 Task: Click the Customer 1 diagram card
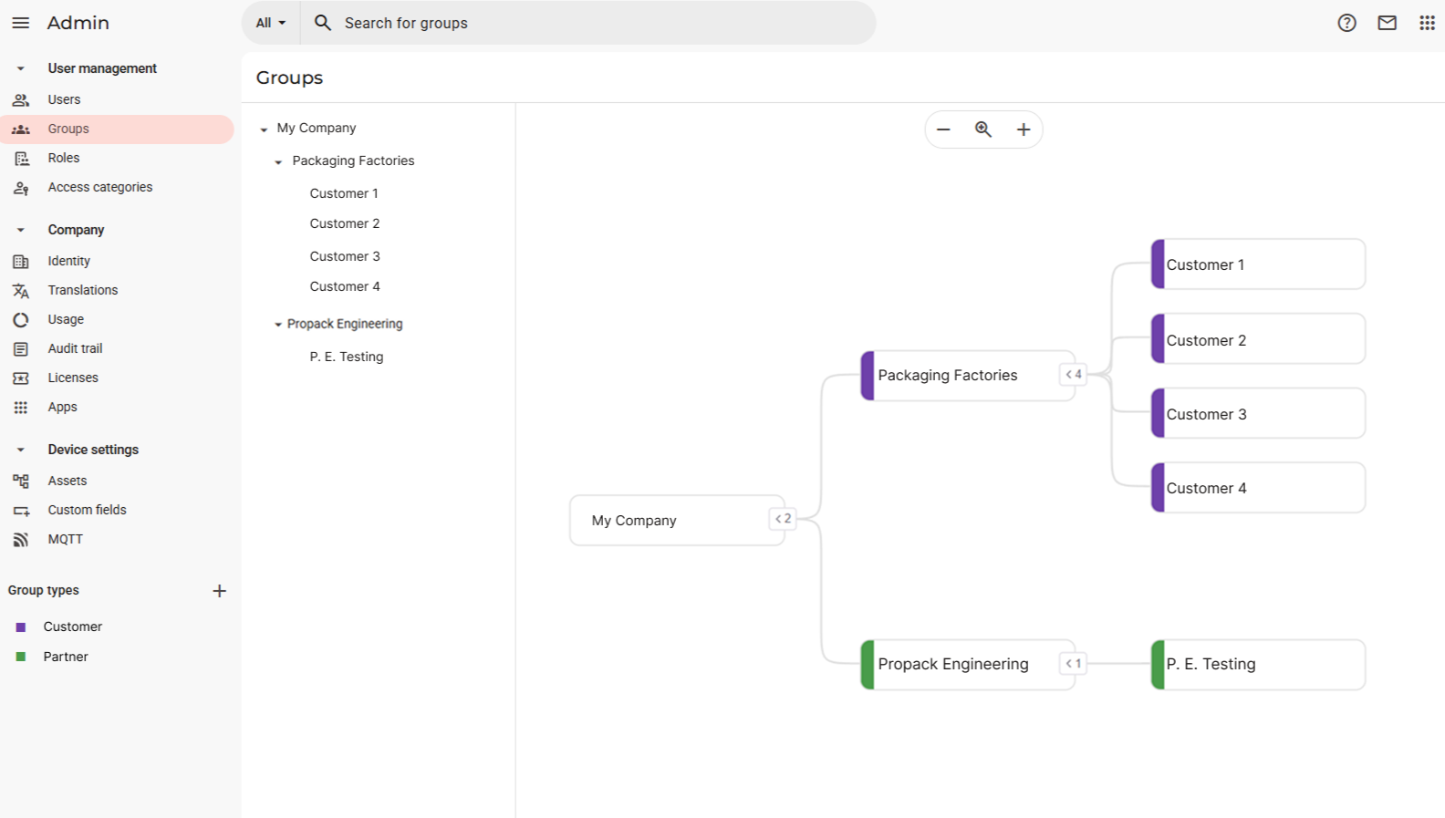click(1258, 264)
